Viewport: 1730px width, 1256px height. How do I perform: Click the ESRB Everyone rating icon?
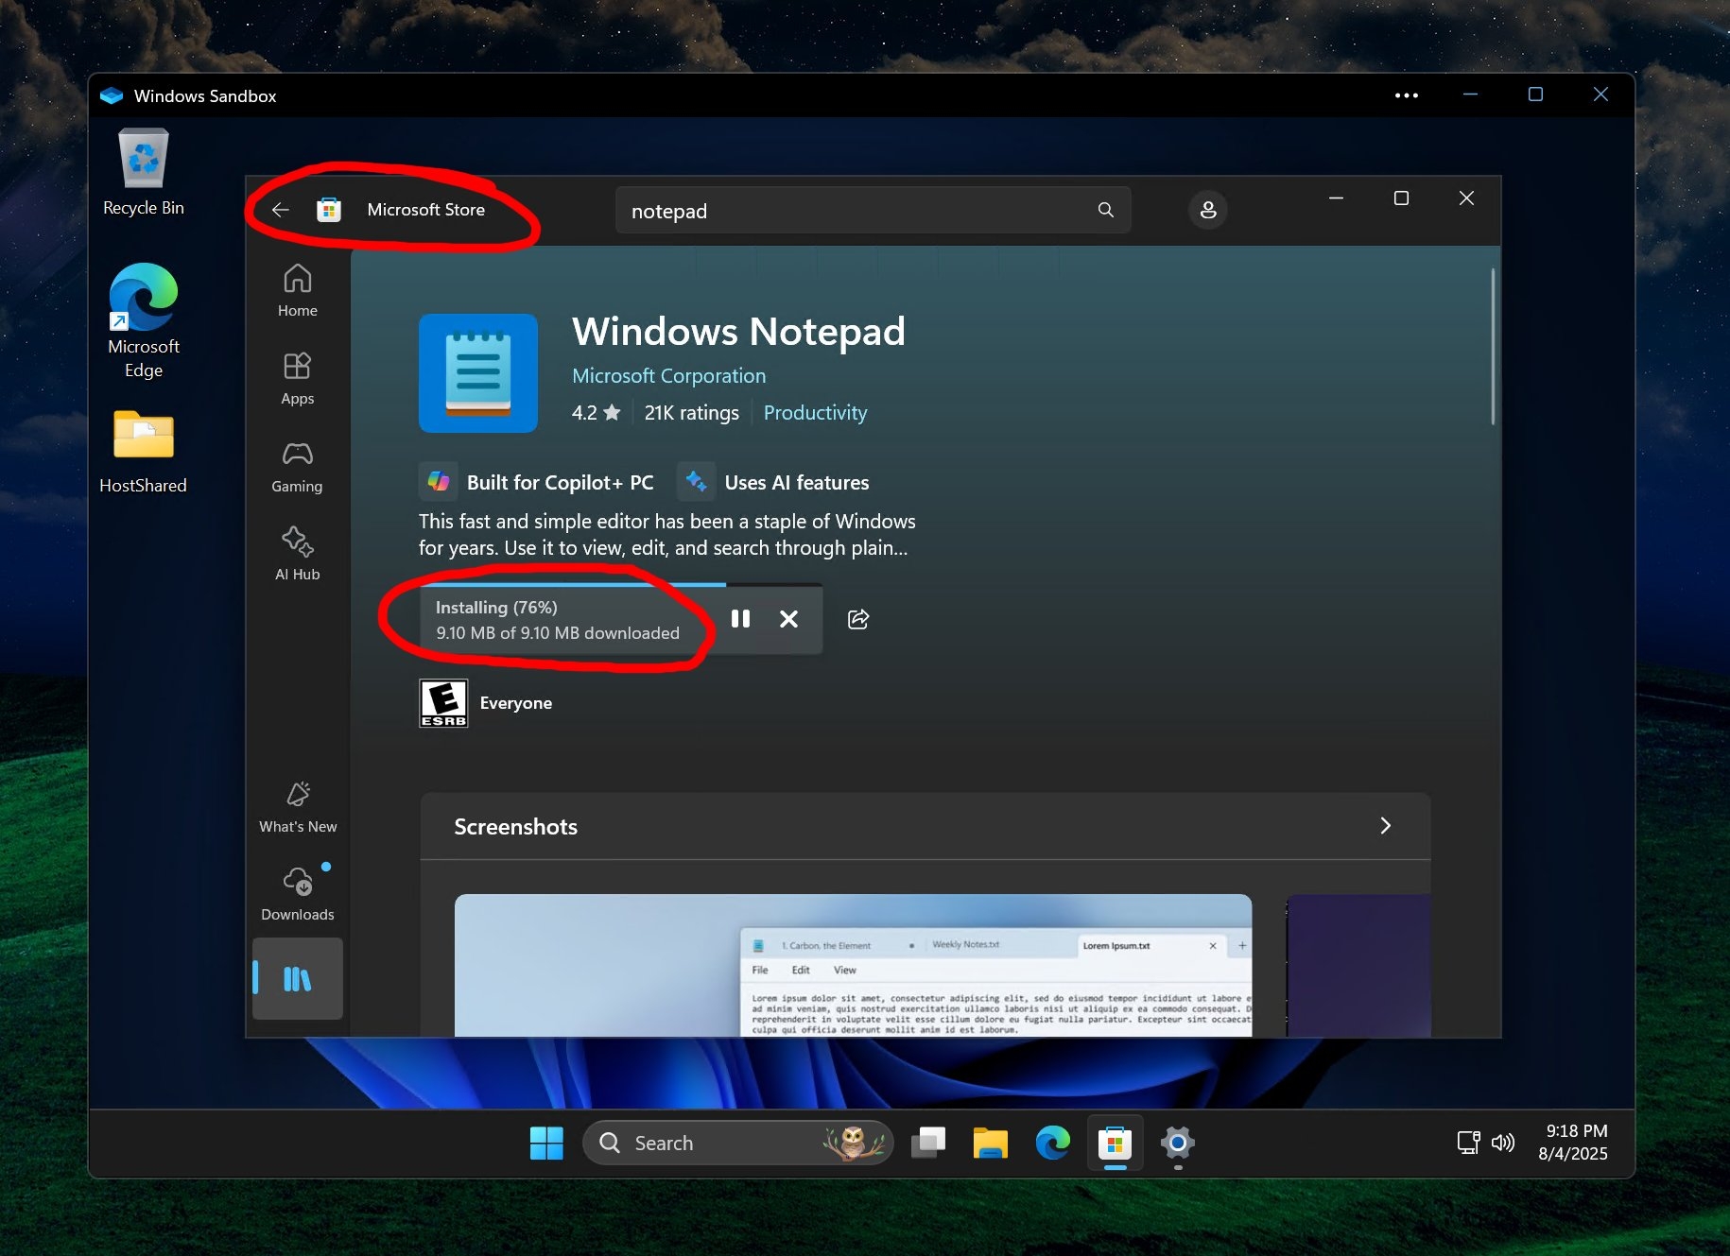[443, 703]
